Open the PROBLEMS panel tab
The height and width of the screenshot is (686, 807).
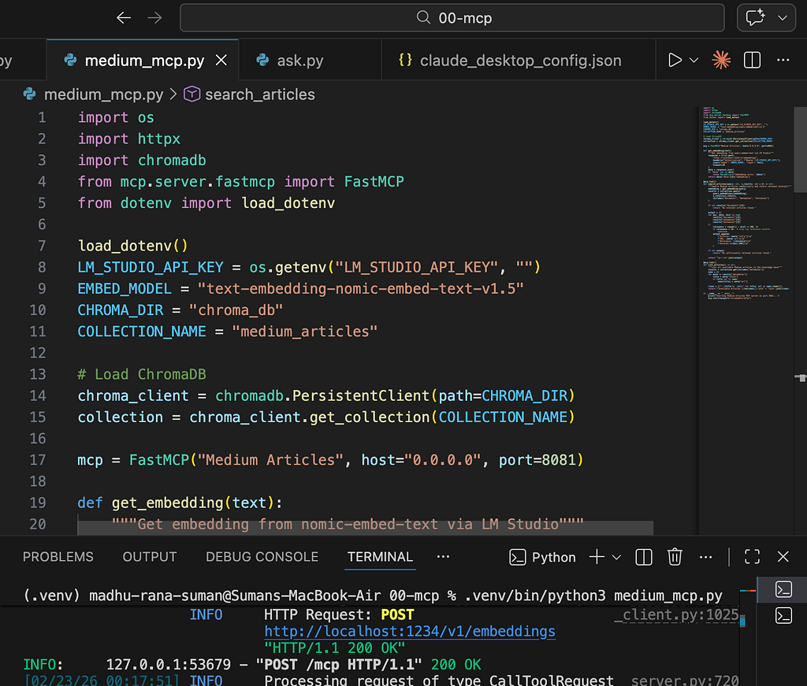tap(58, 557)
